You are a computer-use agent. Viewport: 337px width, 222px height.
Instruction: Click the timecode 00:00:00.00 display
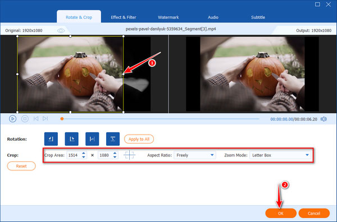tap(281, 119)
